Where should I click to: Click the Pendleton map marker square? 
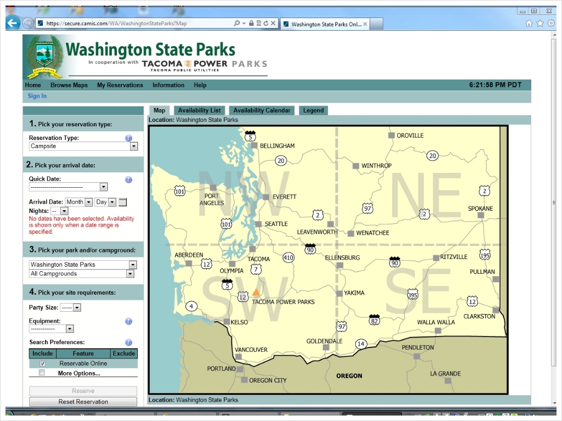click(417, 356)
